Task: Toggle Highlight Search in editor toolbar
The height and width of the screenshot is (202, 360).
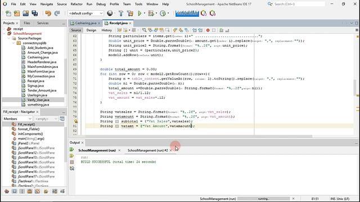Action: tap(161, 30)
